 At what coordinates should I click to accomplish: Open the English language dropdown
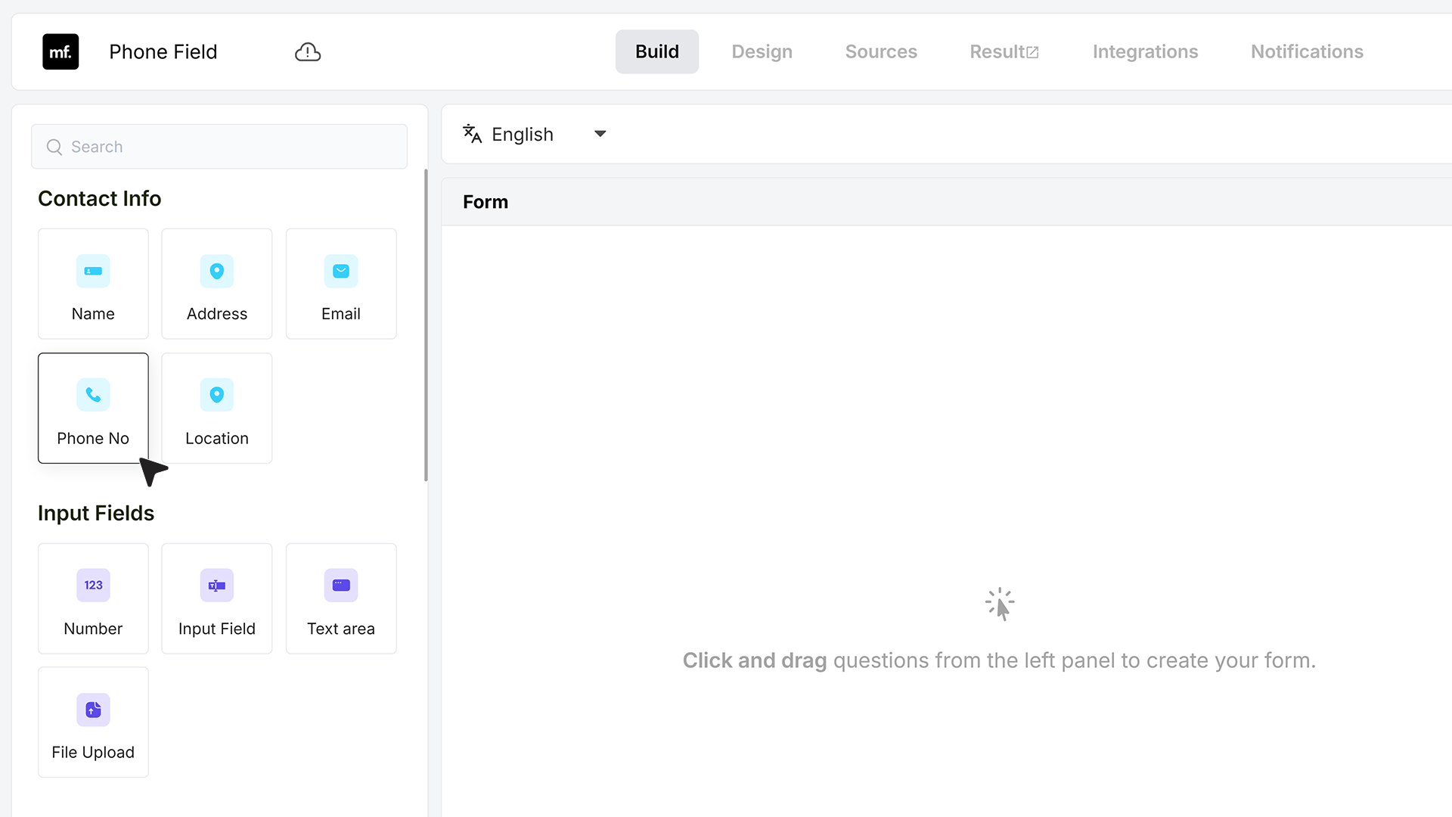535,134
